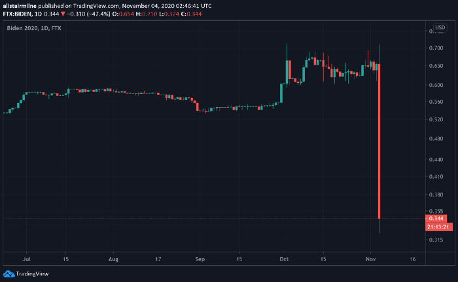Click the 0.520 price axis label

click(x=436, y=119)
